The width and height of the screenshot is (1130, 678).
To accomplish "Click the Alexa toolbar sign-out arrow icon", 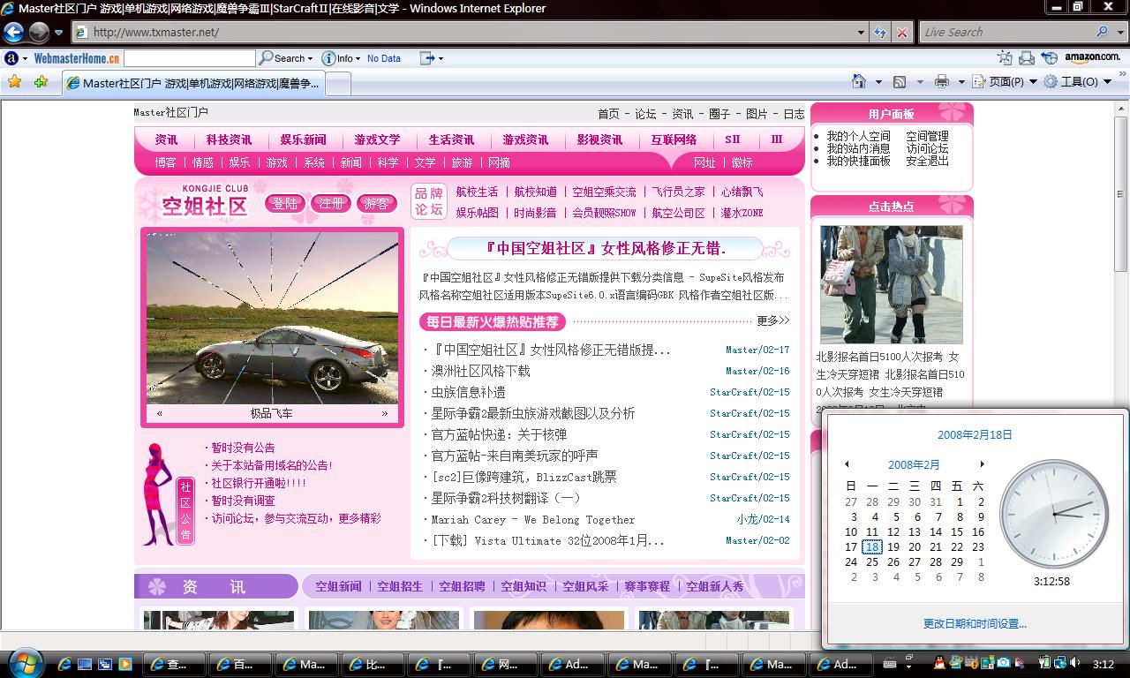I will pyautogui.click(x=427, y=58).
